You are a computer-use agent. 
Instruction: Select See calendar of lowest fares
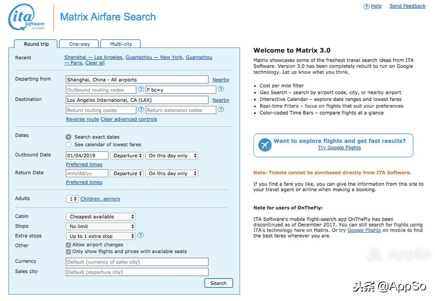pyautogui.click(x=68, y=145)
